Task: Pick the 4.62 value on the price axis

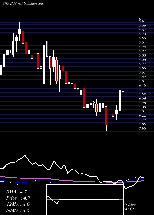Action: 142,94
